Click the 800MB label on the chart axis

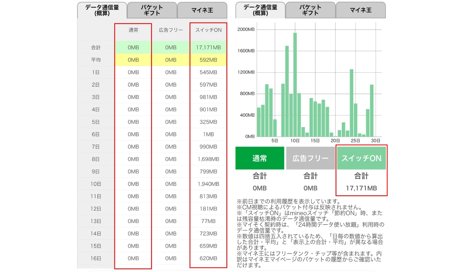pos(247,94)
